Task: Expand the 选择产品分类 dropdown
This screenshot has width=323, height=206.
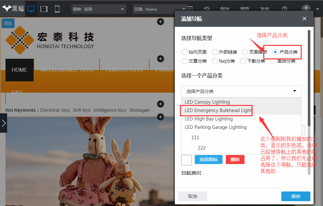Action: [x=241, y=91]
